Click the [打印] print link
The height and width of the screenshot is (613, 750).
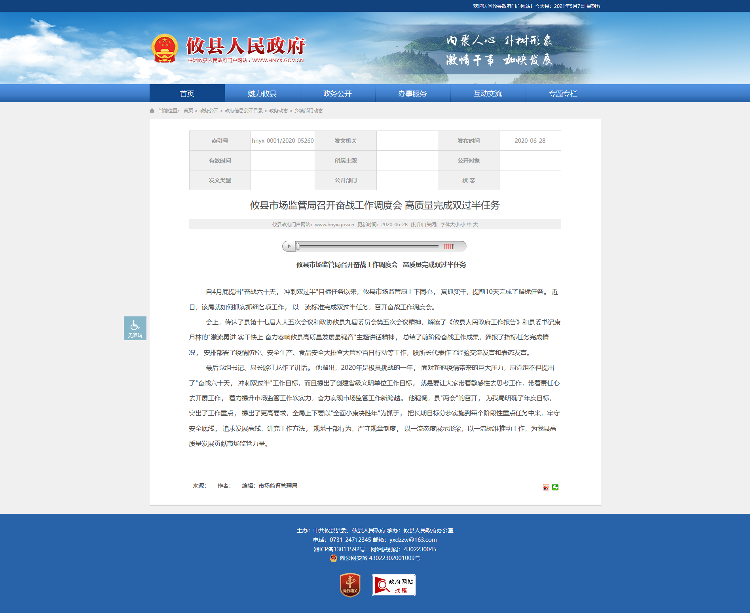[417, 225]
